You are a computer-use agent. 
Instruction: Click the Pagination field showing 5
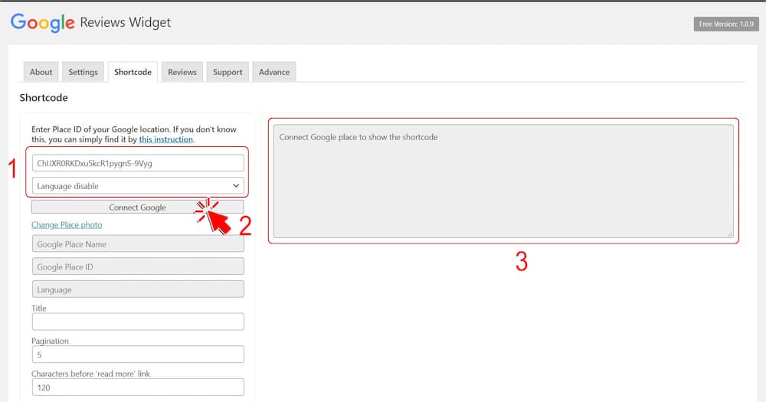pyautogui.click(x=138, y=355)
